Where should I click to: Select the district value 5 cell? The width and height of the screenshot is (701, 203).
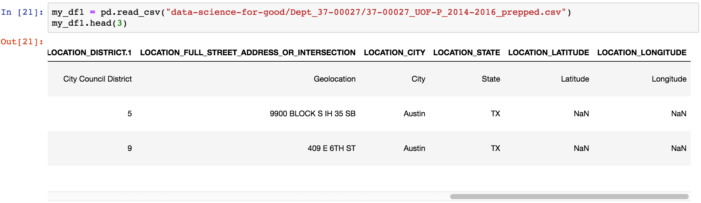pyautogui.click(x=130, y=114)
